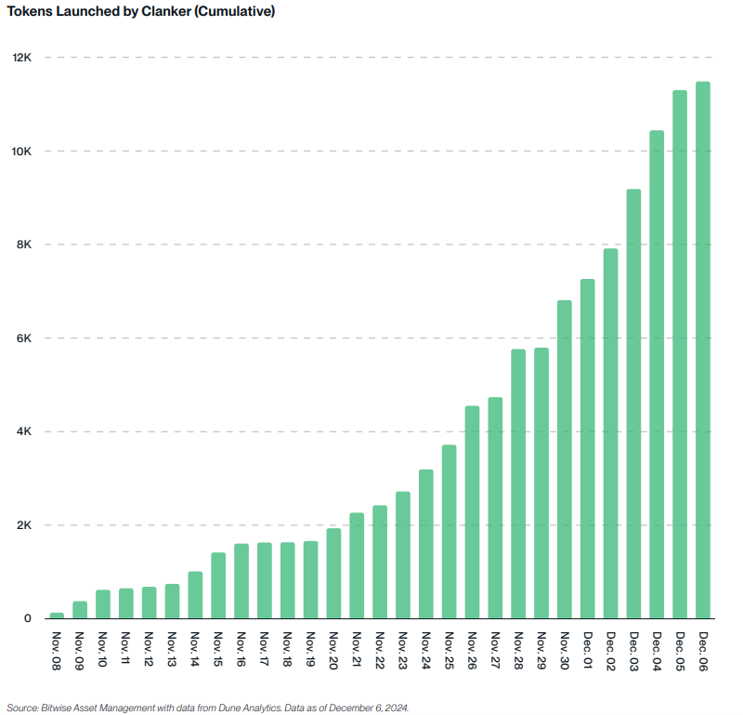Select the green bar for Nov. 26
The height and width of the screenshot is (715, 743).
pyautogui.click(x=472, y=512)
